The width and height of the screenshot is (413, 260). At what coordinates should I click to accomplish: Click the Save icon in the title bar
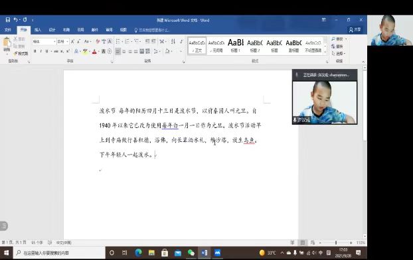tap(8, 20)
